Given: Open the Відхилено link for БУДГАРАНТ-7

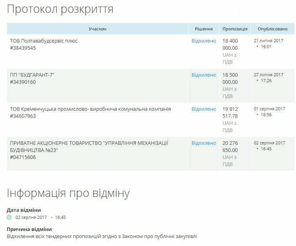Looking at the screenshot, I should [204, 75].
